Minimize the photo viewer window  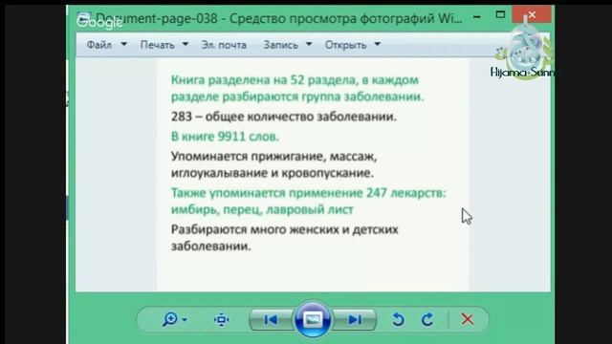[x=476, y=17]
